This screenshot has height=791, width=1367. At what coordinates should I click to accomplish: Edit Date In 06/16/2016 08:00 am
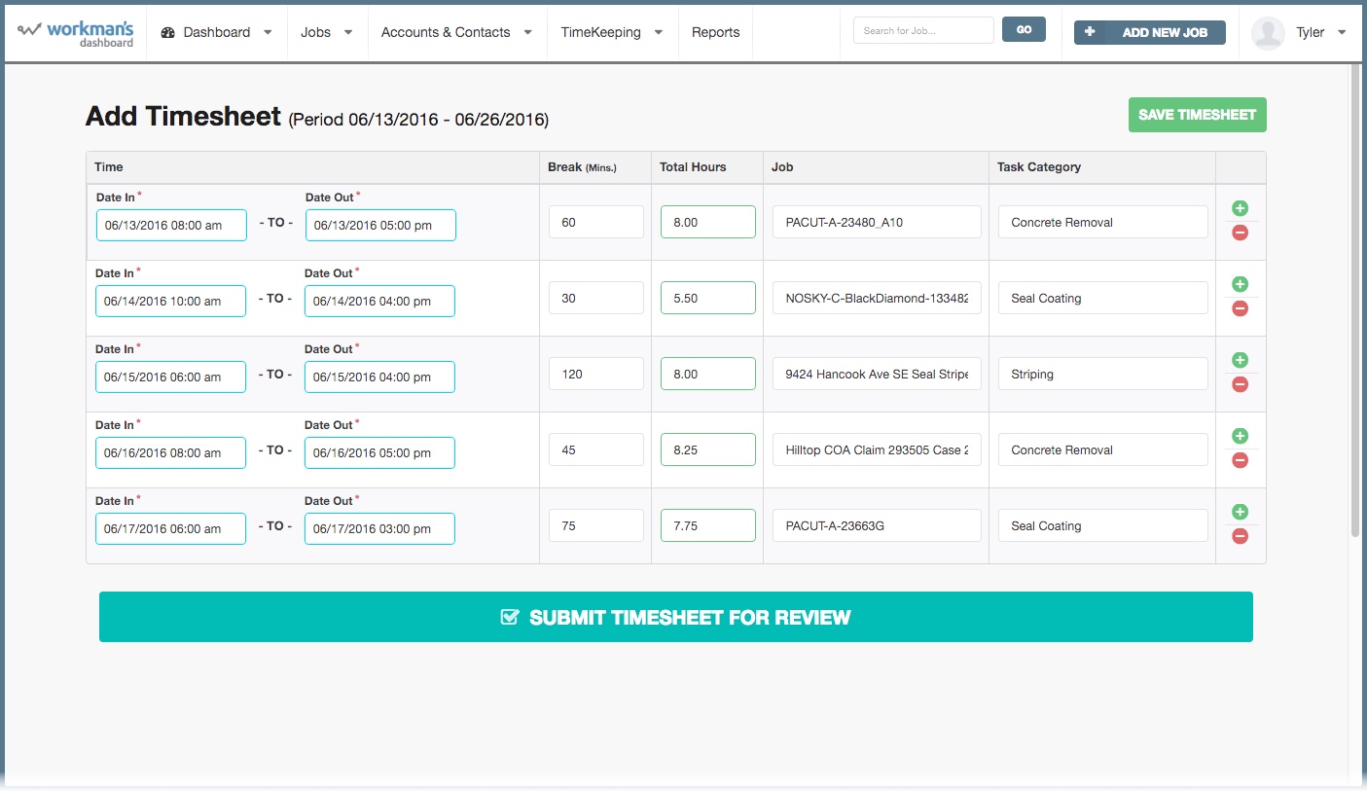tap(170, 452)
